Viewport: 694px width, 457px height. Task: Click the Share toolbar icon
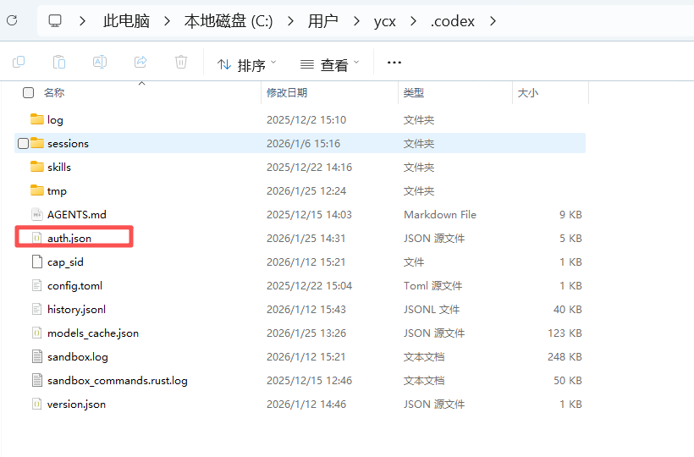click(140, 62)
